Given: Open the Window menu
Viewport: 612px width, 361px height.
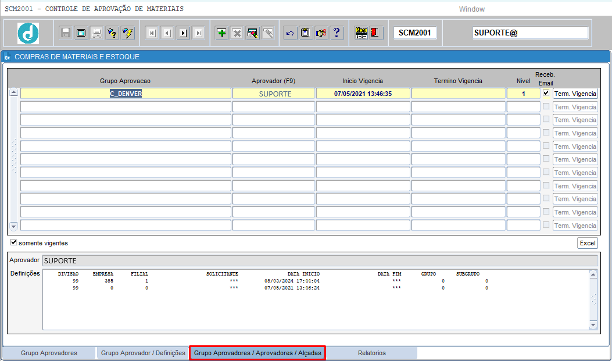Looking at the screenshot, I should [471, 9].
